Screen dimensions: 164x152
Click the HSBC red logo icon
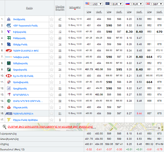tap(9, 76)
